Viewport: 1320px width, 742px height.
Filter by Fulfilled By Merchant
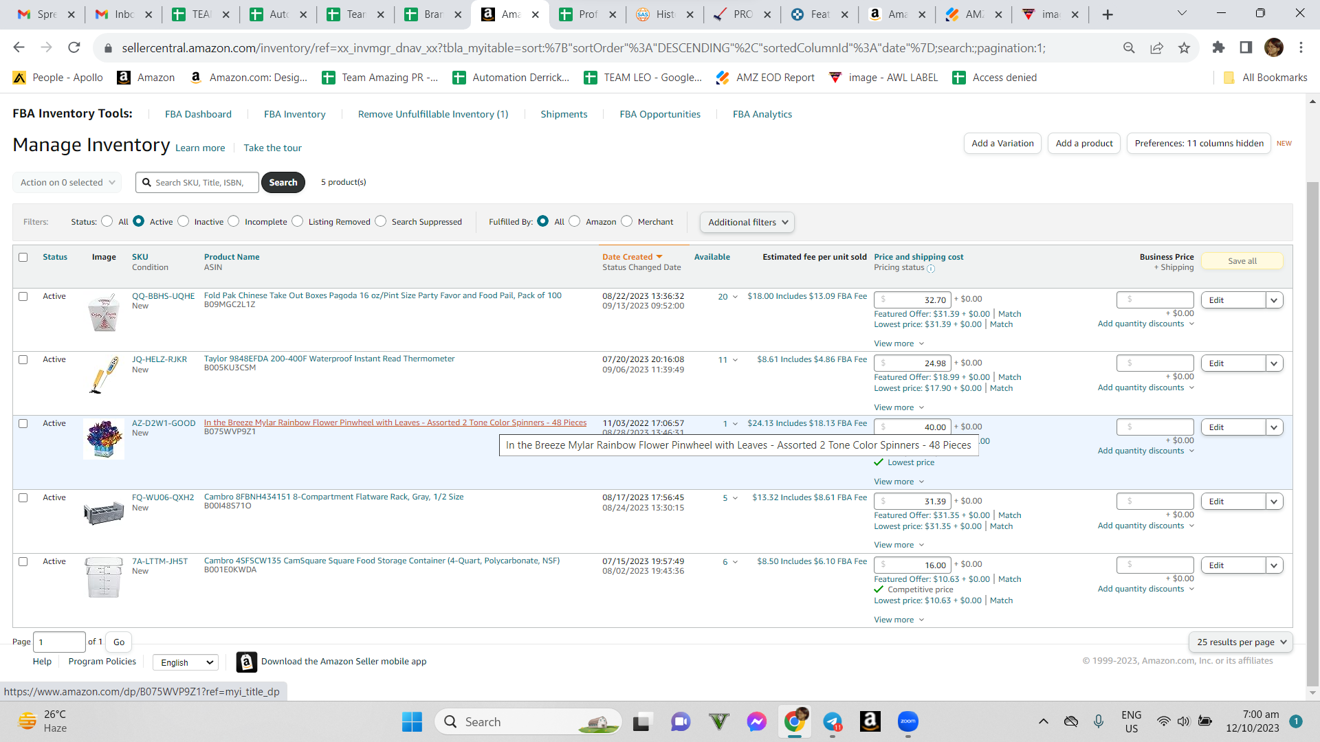click(x=626, y=221)
